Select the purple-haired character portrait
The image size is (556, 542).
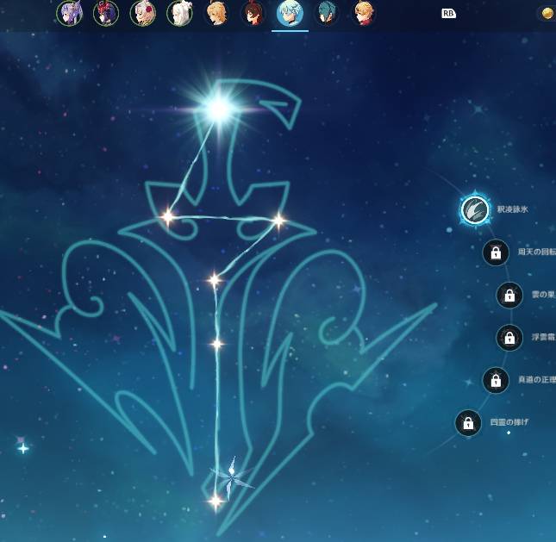coord(70,13)
